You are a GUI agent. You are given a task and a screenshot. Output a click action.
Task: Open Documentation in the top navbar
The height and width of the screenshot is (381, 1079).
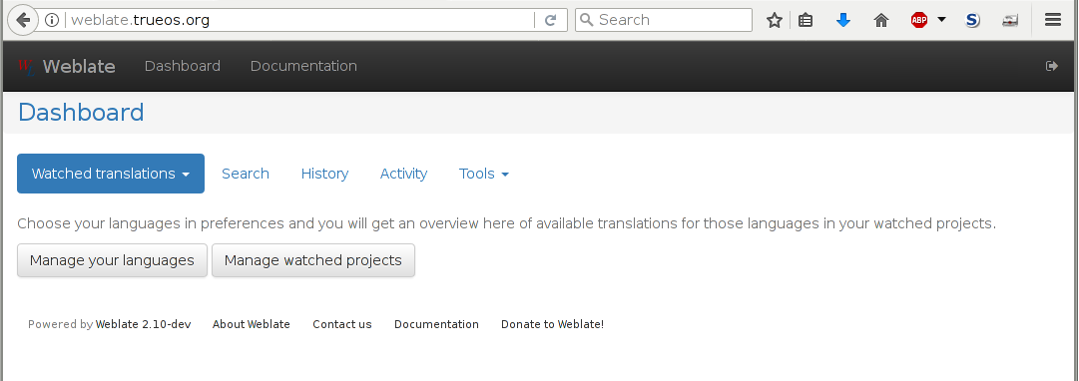pyautogui.click(x=303, y=66)
